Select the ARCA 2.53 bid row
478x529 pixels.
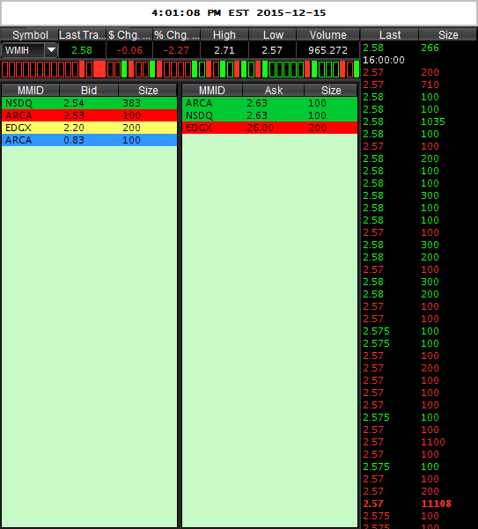tap(90, 115)
